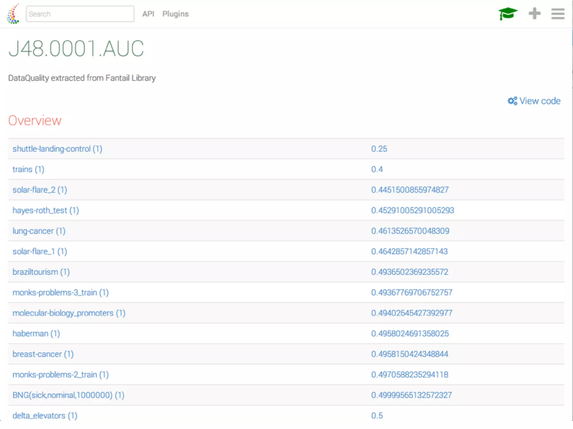Open the API menu item
This screenshot has height=429, width=573.
(x=148, y=14)
